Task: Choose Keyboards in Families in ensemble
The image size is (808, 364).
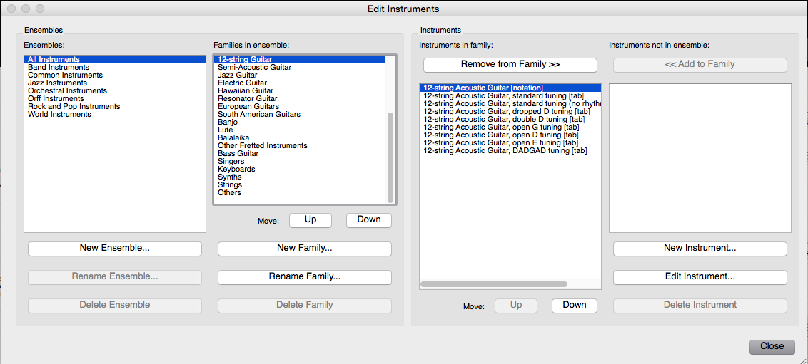Action: [236, 170]
